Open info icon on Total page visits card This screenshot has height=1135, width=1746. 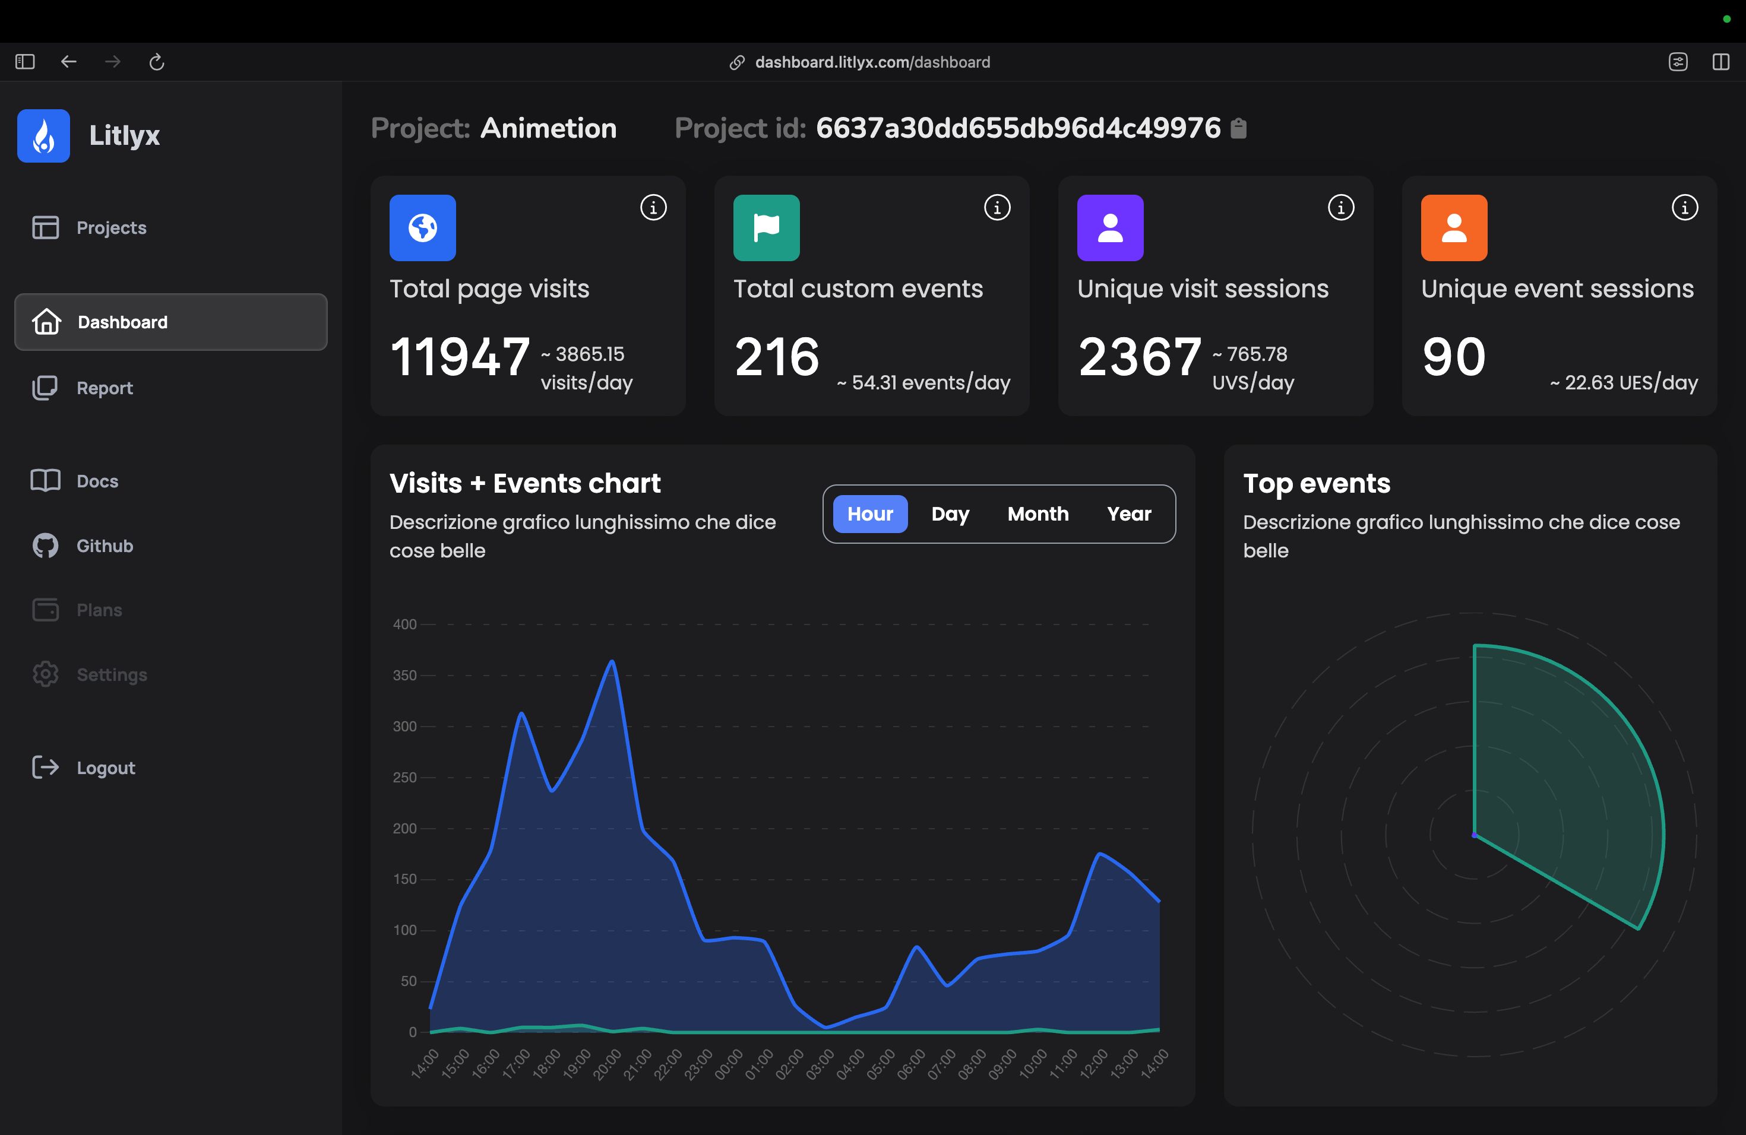(x=653, y=208)
